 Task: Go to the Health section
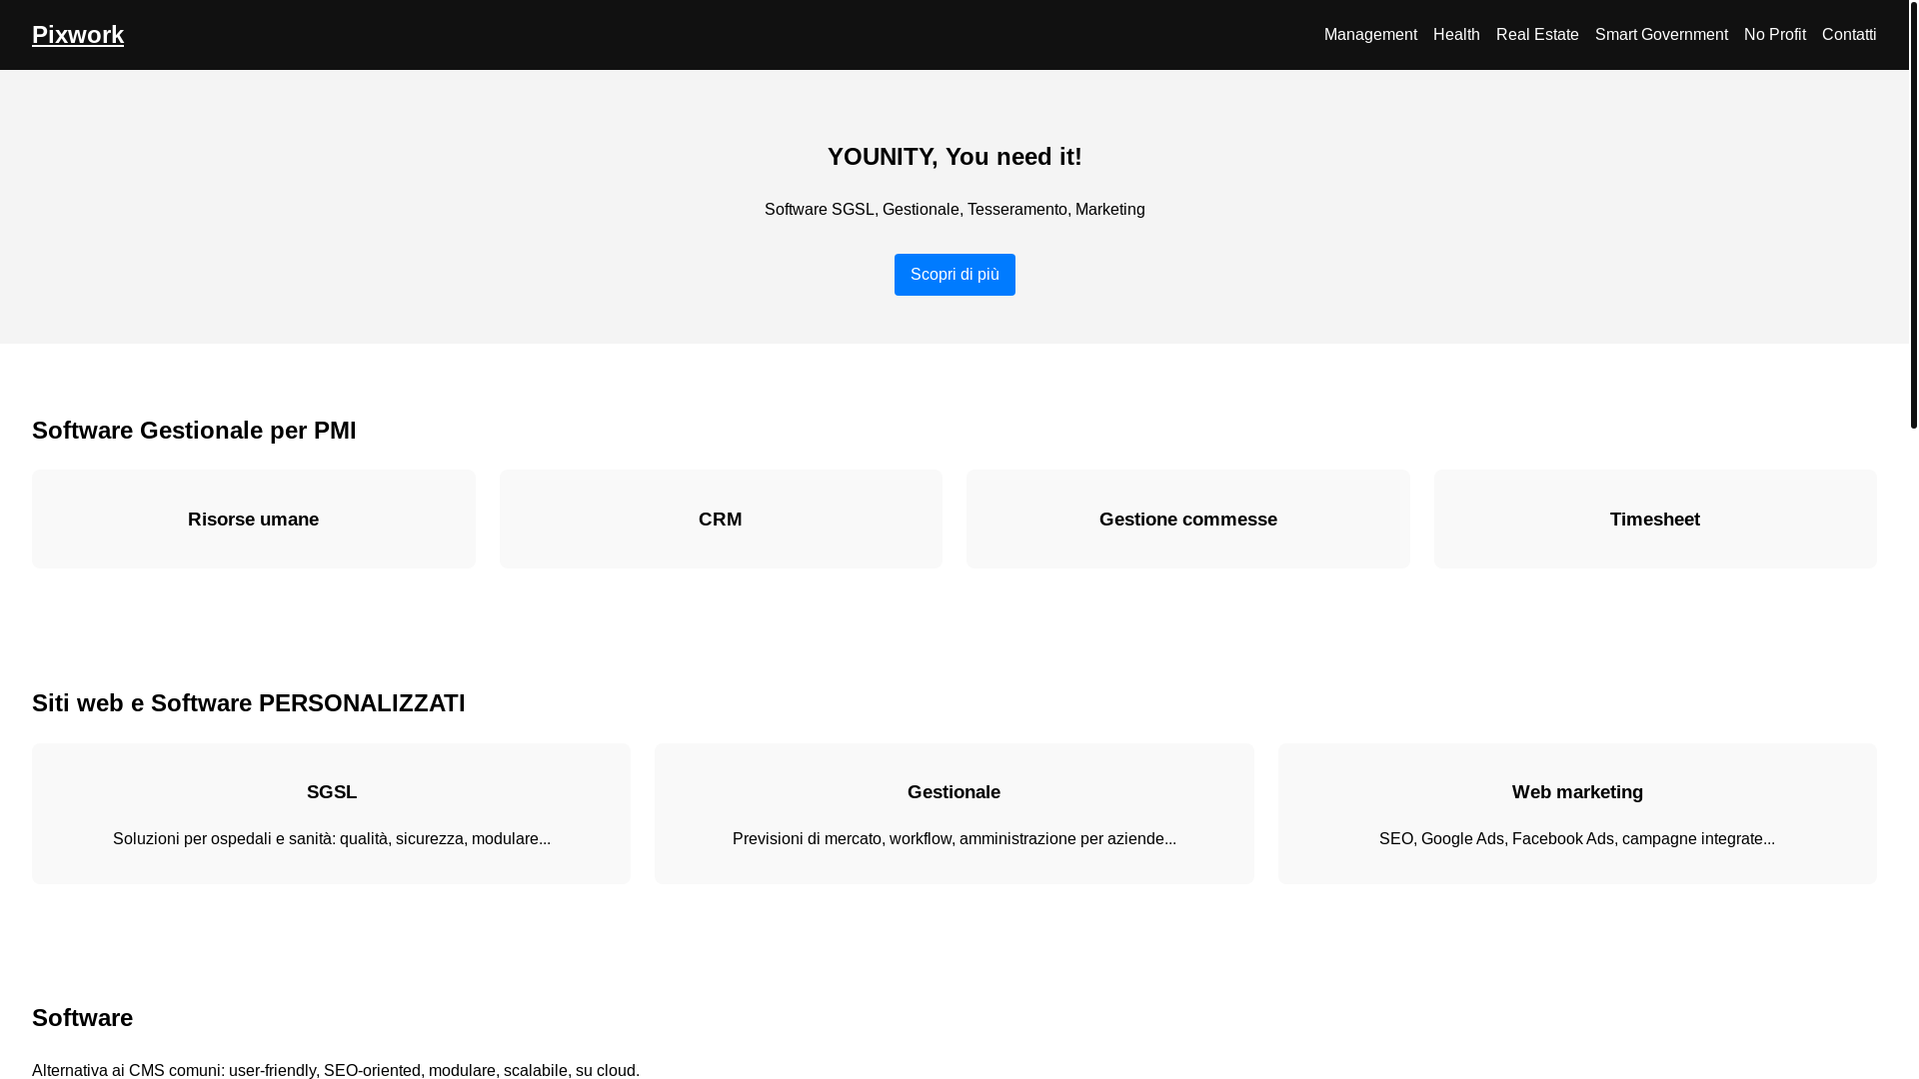[x=1456, y=35]
